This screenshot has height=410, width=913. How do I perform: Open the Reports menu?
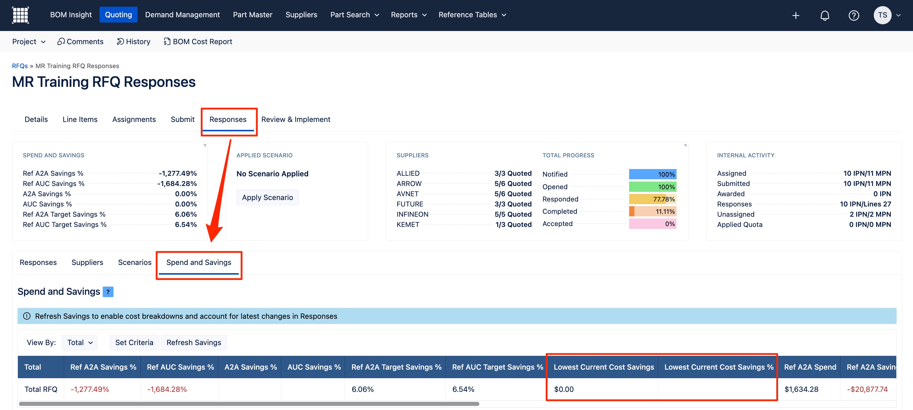tap(409, 15)
